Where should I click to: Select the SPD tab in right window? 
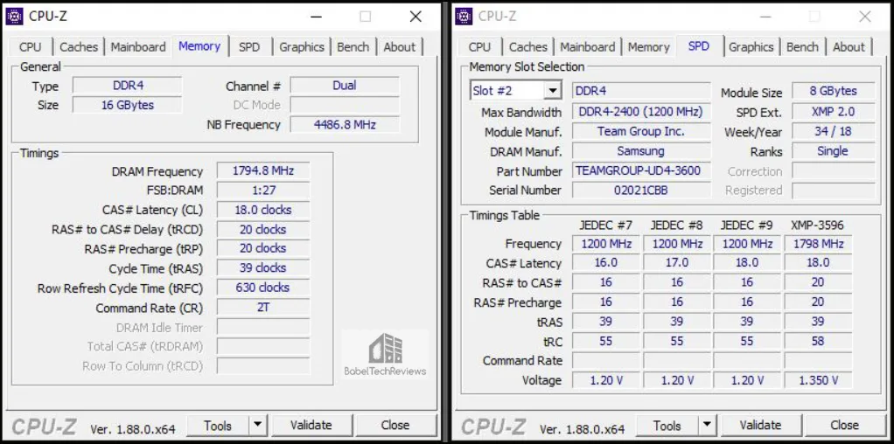[x=699, y=45]
